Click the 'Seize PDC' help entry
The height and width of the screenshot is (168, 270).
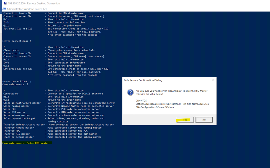pos(10,109)
